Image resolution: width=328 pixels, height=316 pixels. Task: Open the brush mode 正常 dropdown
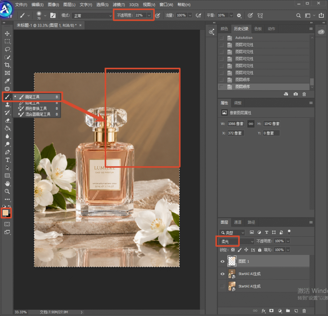[92, 15]
